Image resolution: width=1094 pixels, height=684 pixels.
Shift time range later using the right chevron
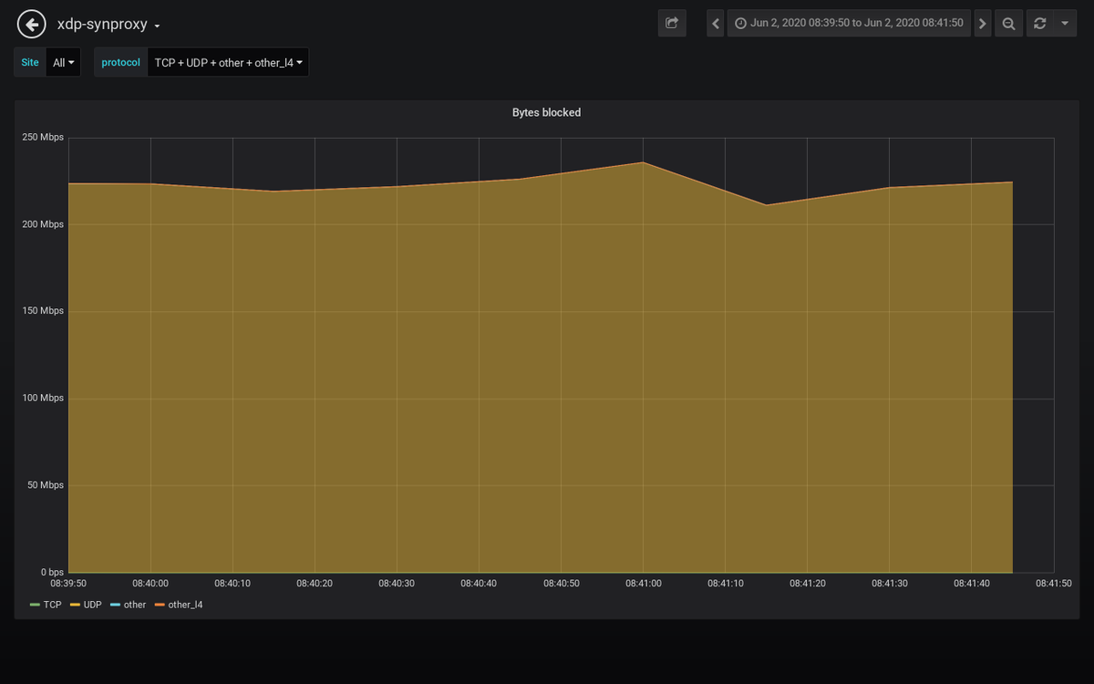(x=982, y=23)
